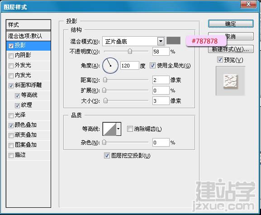Expand the 等高线 contour picker arrow
Screen dimensions: 261x215
coord(119,129)
